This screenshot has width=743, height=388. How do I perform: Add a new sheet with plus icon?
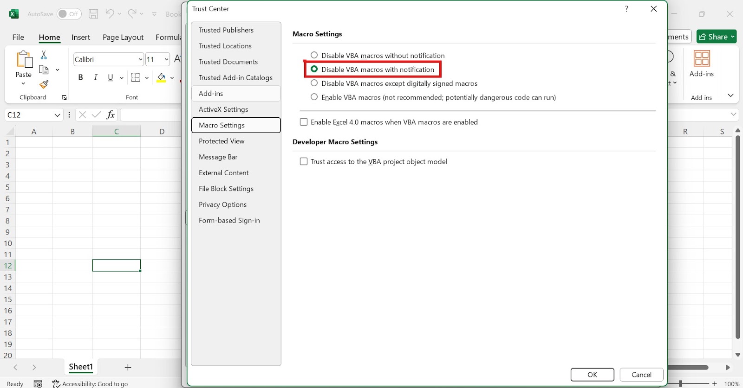pos(128,367)
